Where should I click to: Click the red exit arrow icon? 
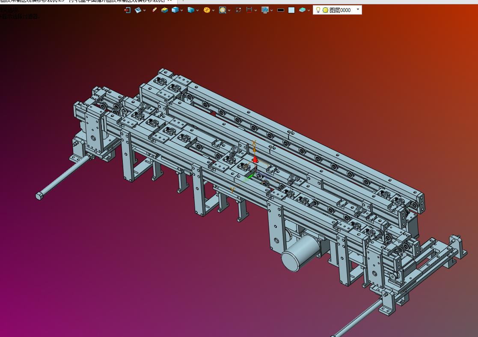[x=128, y=10]
